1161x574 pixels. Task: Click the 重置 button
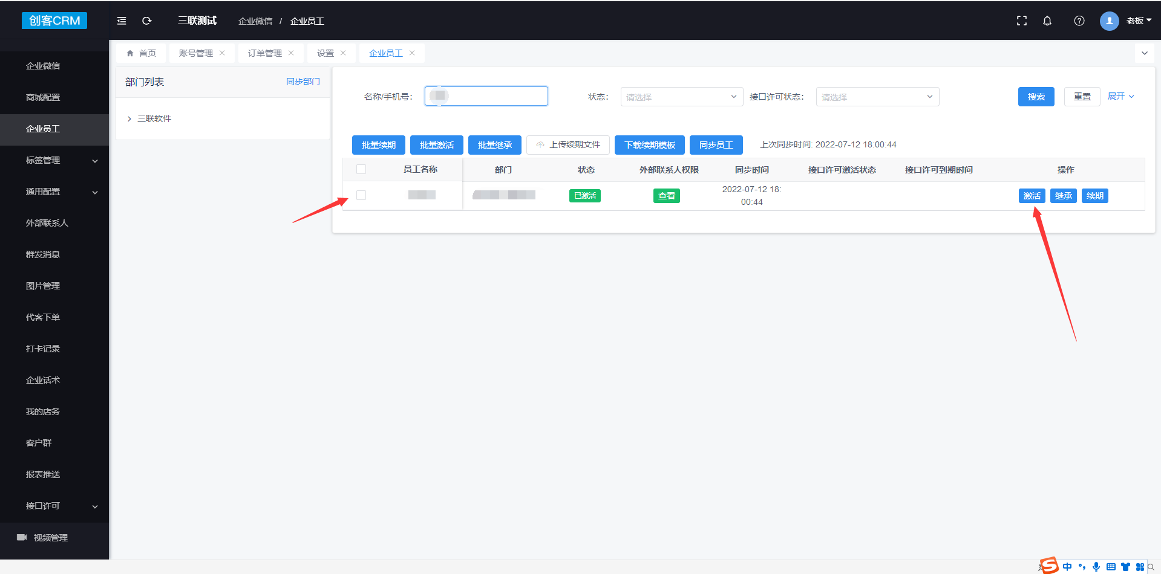tap(1082, 97)
